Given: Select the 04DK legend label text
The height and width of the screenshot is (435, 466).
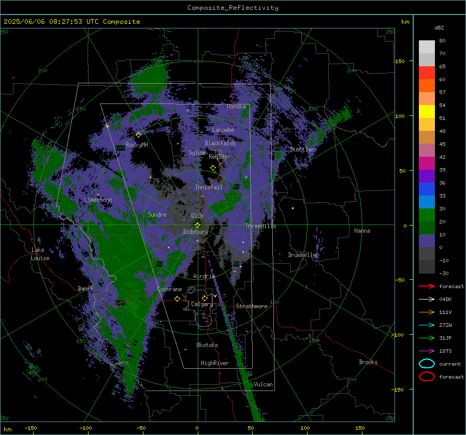Looking at the screenshot, I should (x=445, y=299).
